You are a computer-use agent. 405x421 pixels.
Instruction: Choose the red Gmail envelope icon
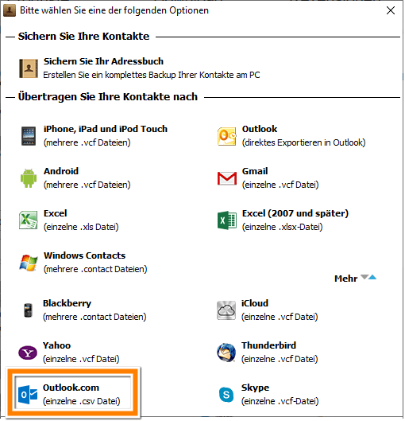(227, 178)
